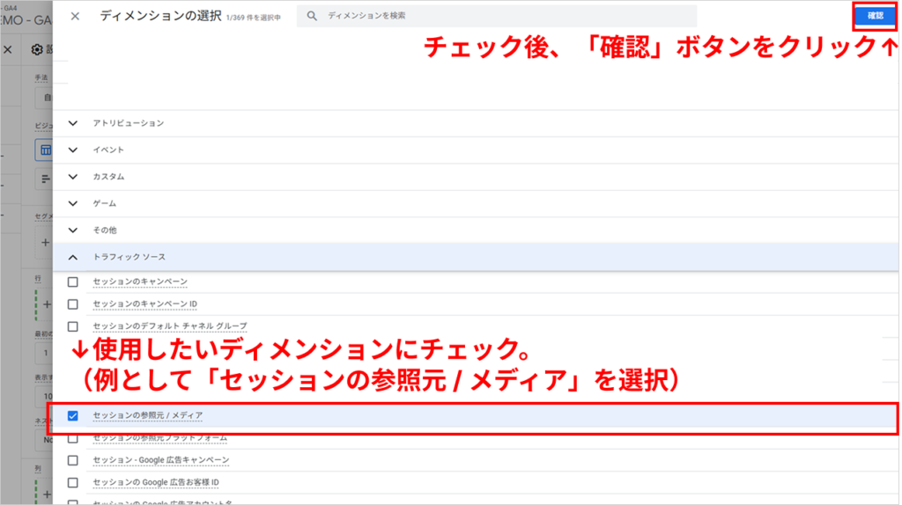902x505 pixels.
Task: Click the plus icon under rows in background
Action: point(48,304)
